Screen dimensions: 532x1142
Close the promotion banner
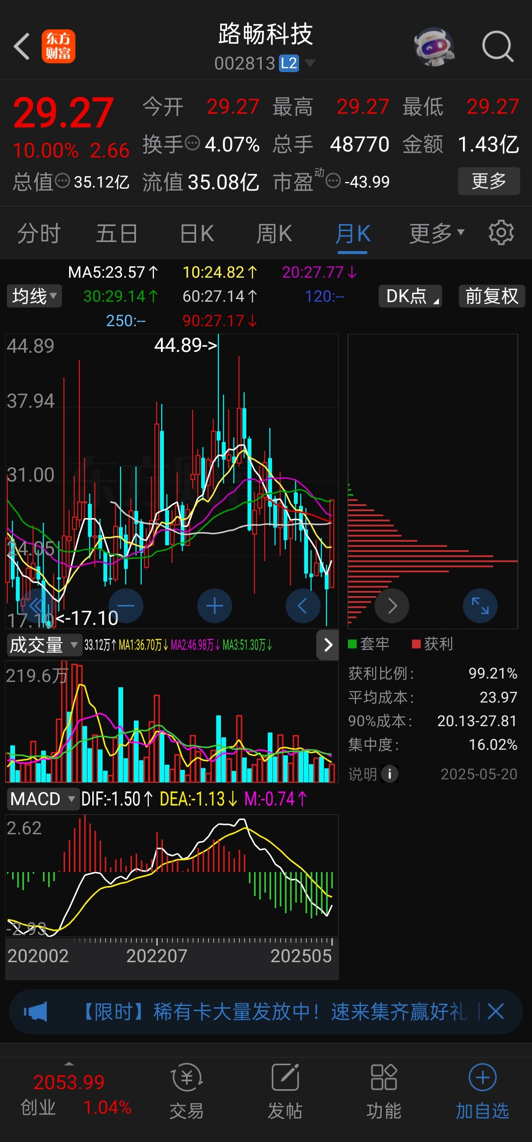click(495, 1012)
